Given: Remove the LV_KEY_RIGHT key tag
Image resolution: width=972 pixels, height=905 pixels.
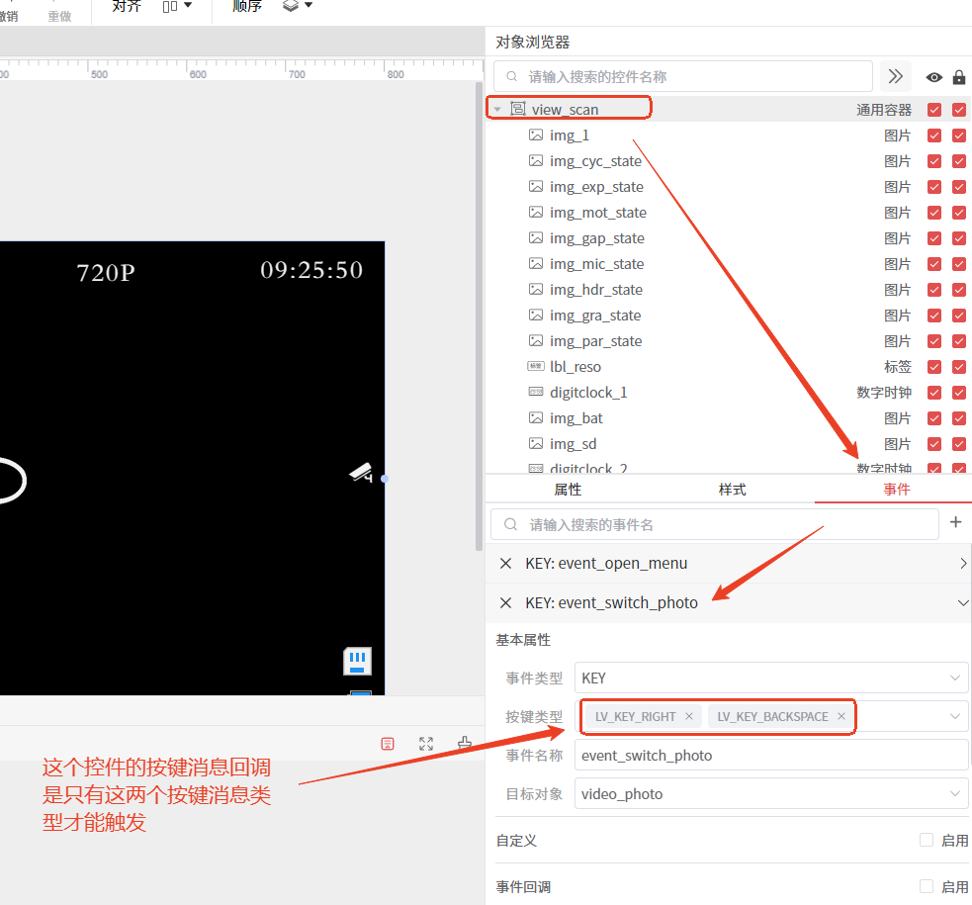Looking at the screenshot, I should click(689, 716).
